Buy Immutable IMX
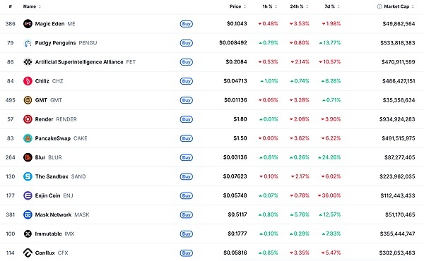Image resolution: width=424 pixels, height=261 pixels. (187, 234)
